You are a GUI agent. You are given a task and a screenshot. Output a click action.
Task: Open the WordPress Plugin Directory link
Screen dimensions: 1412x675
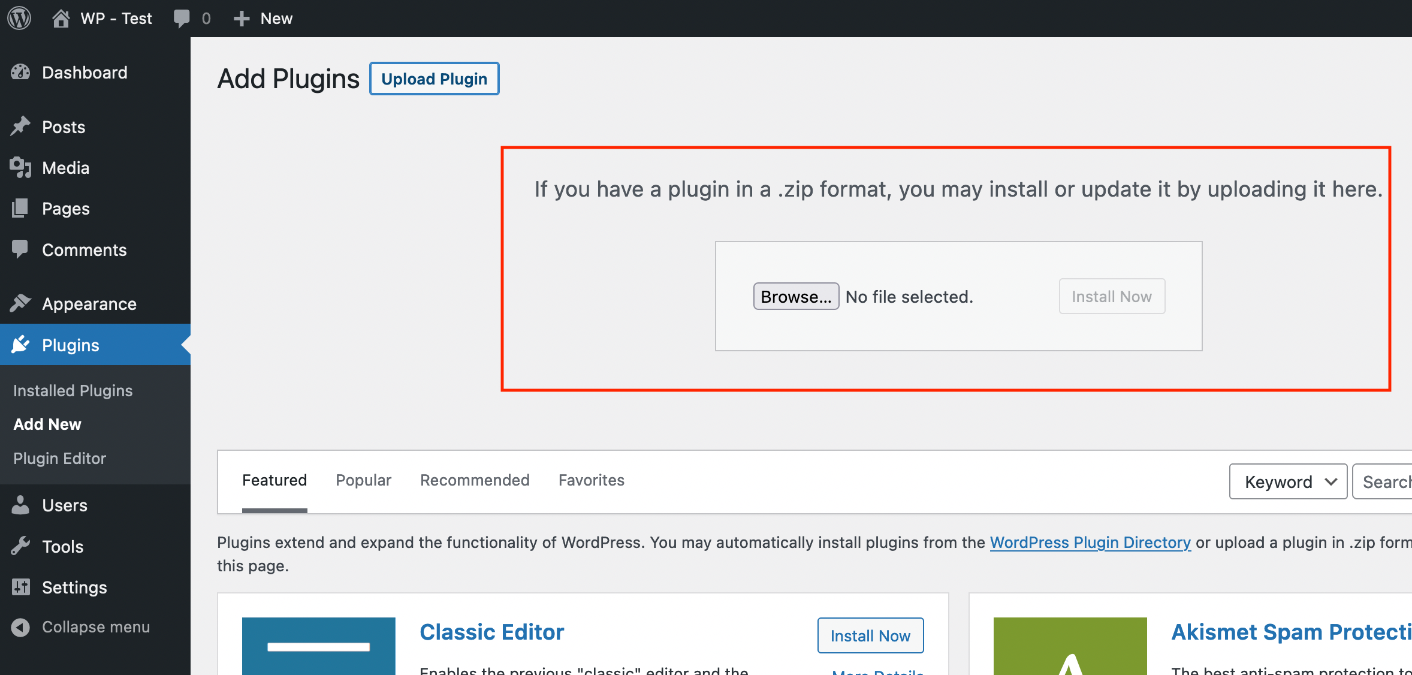[1090, 543]
